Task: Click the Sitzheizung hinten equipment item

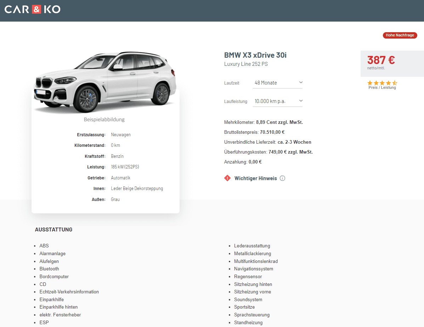Action: tap(253, 284)
